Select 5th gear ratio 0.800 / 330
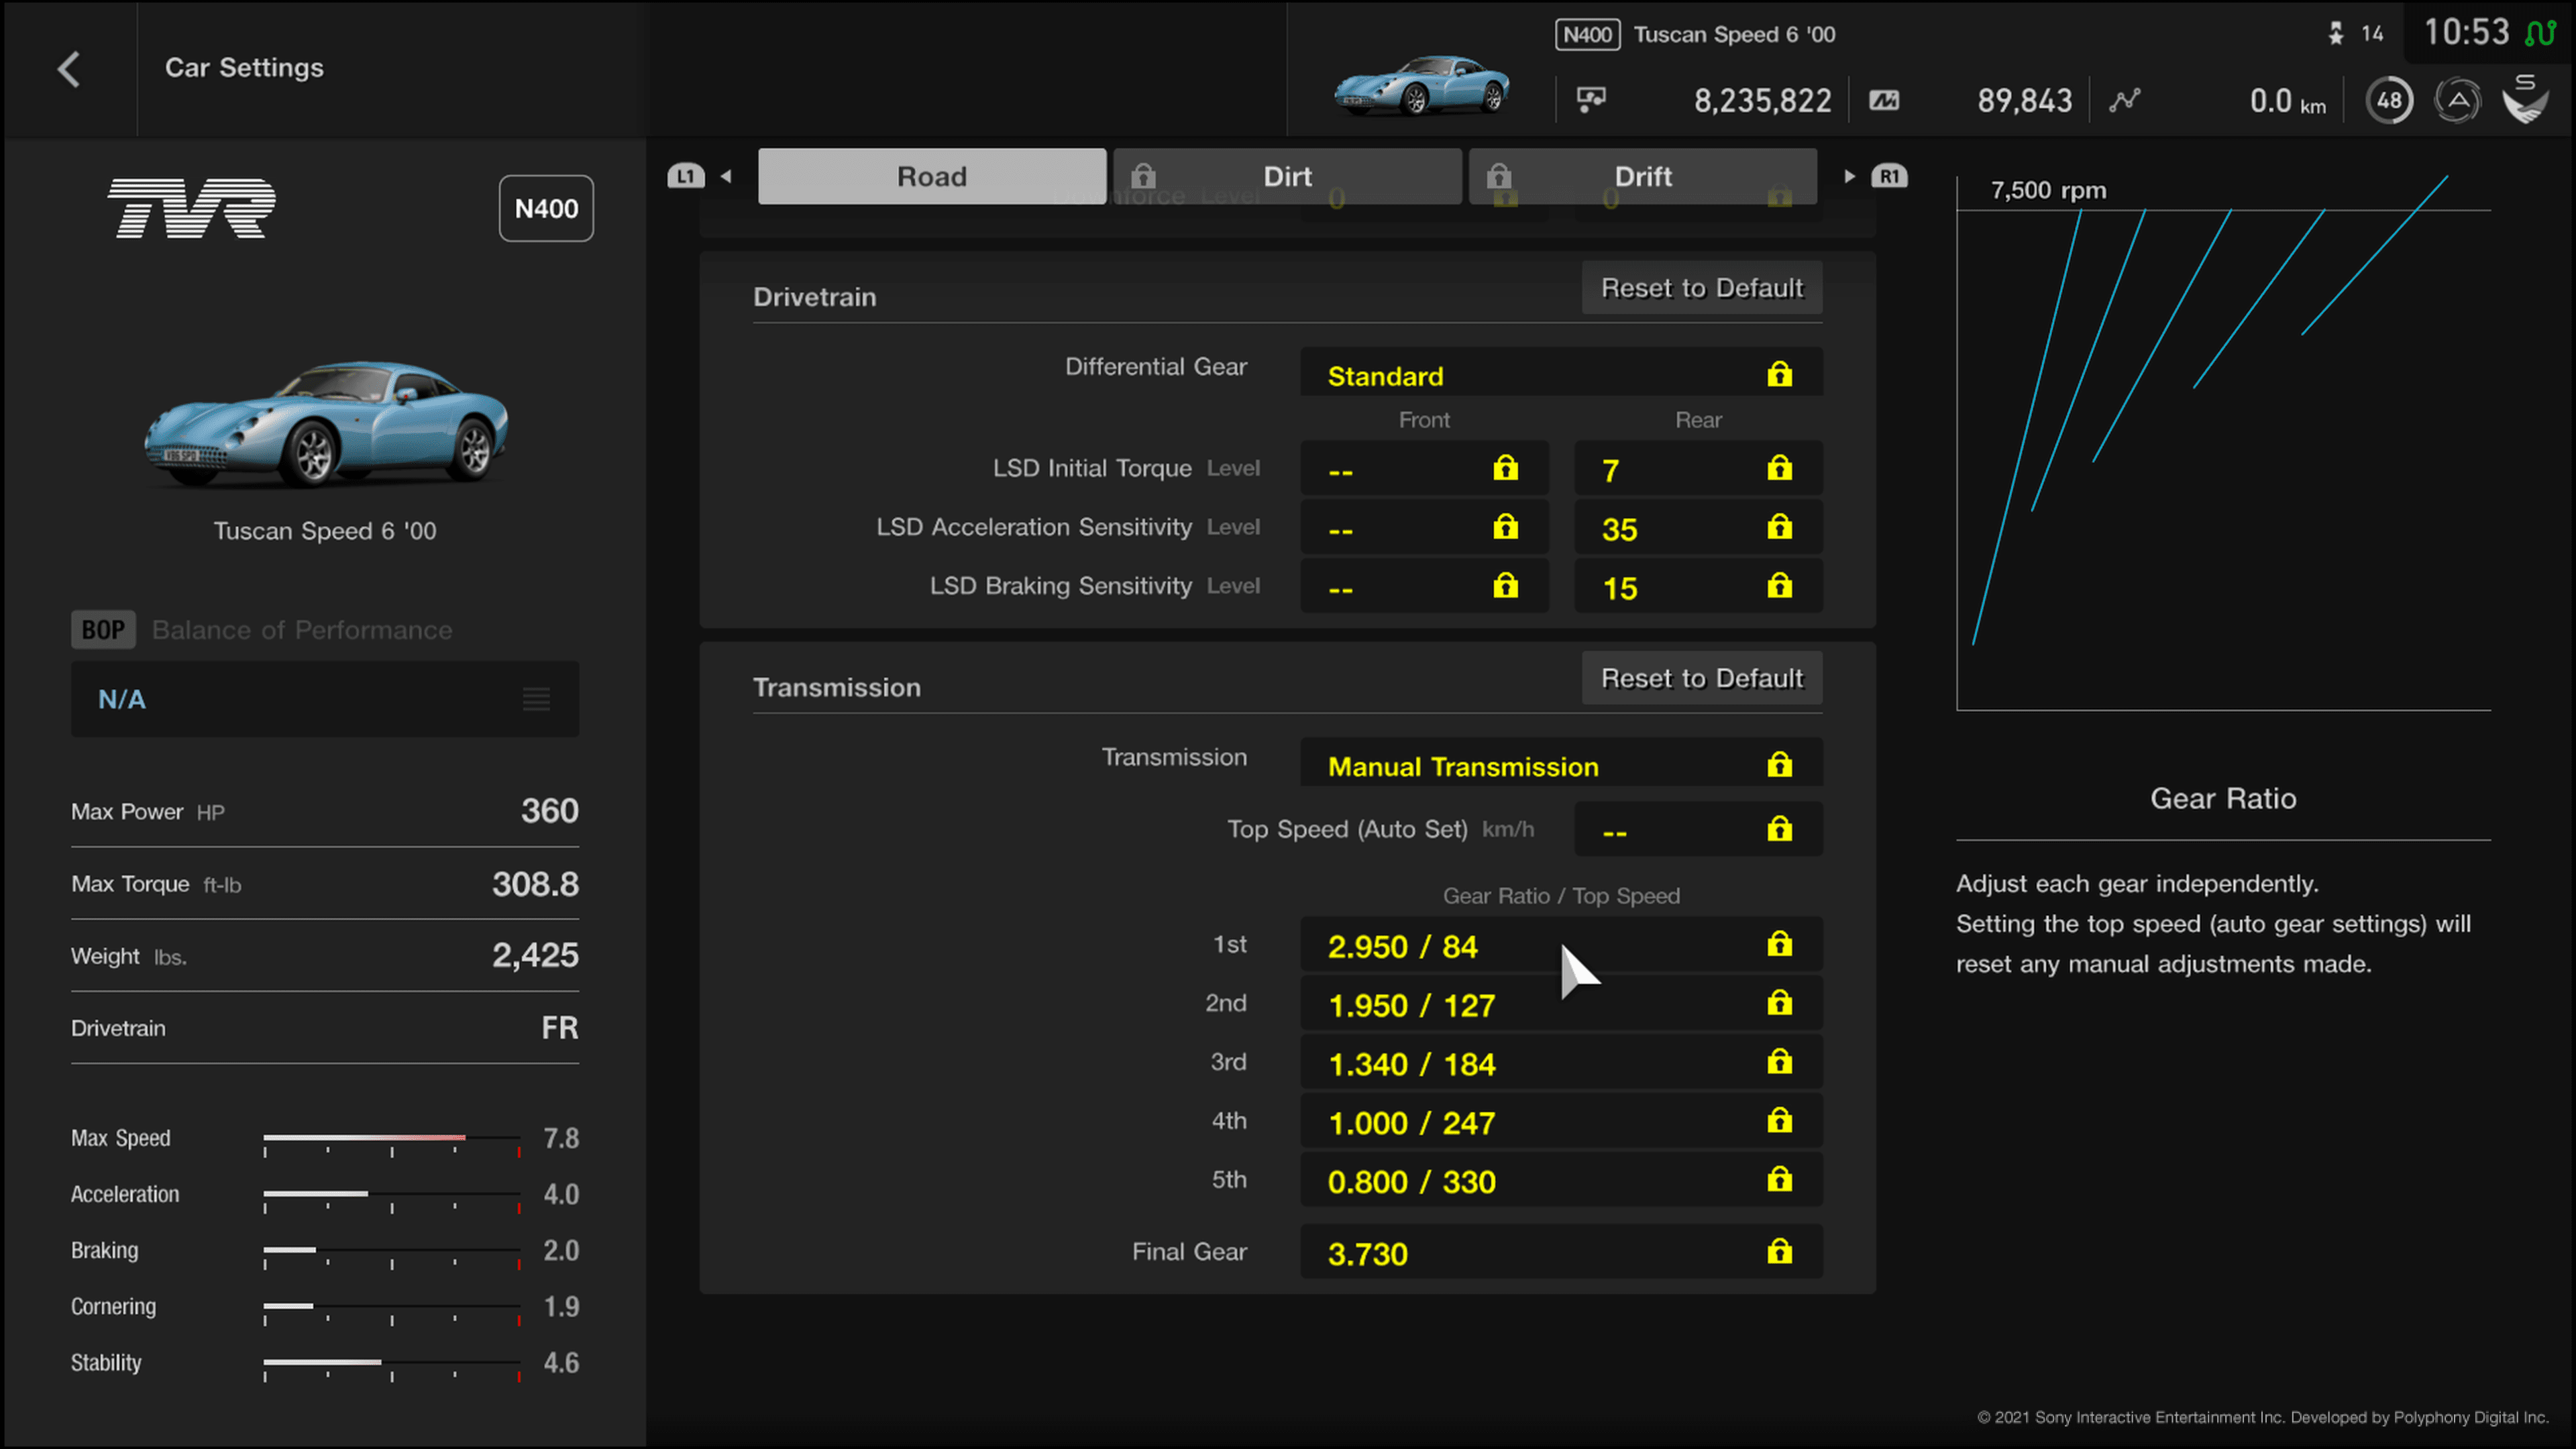Image resolution: width=2576 pixels, height=1449 pixels. [1561, 1180]
